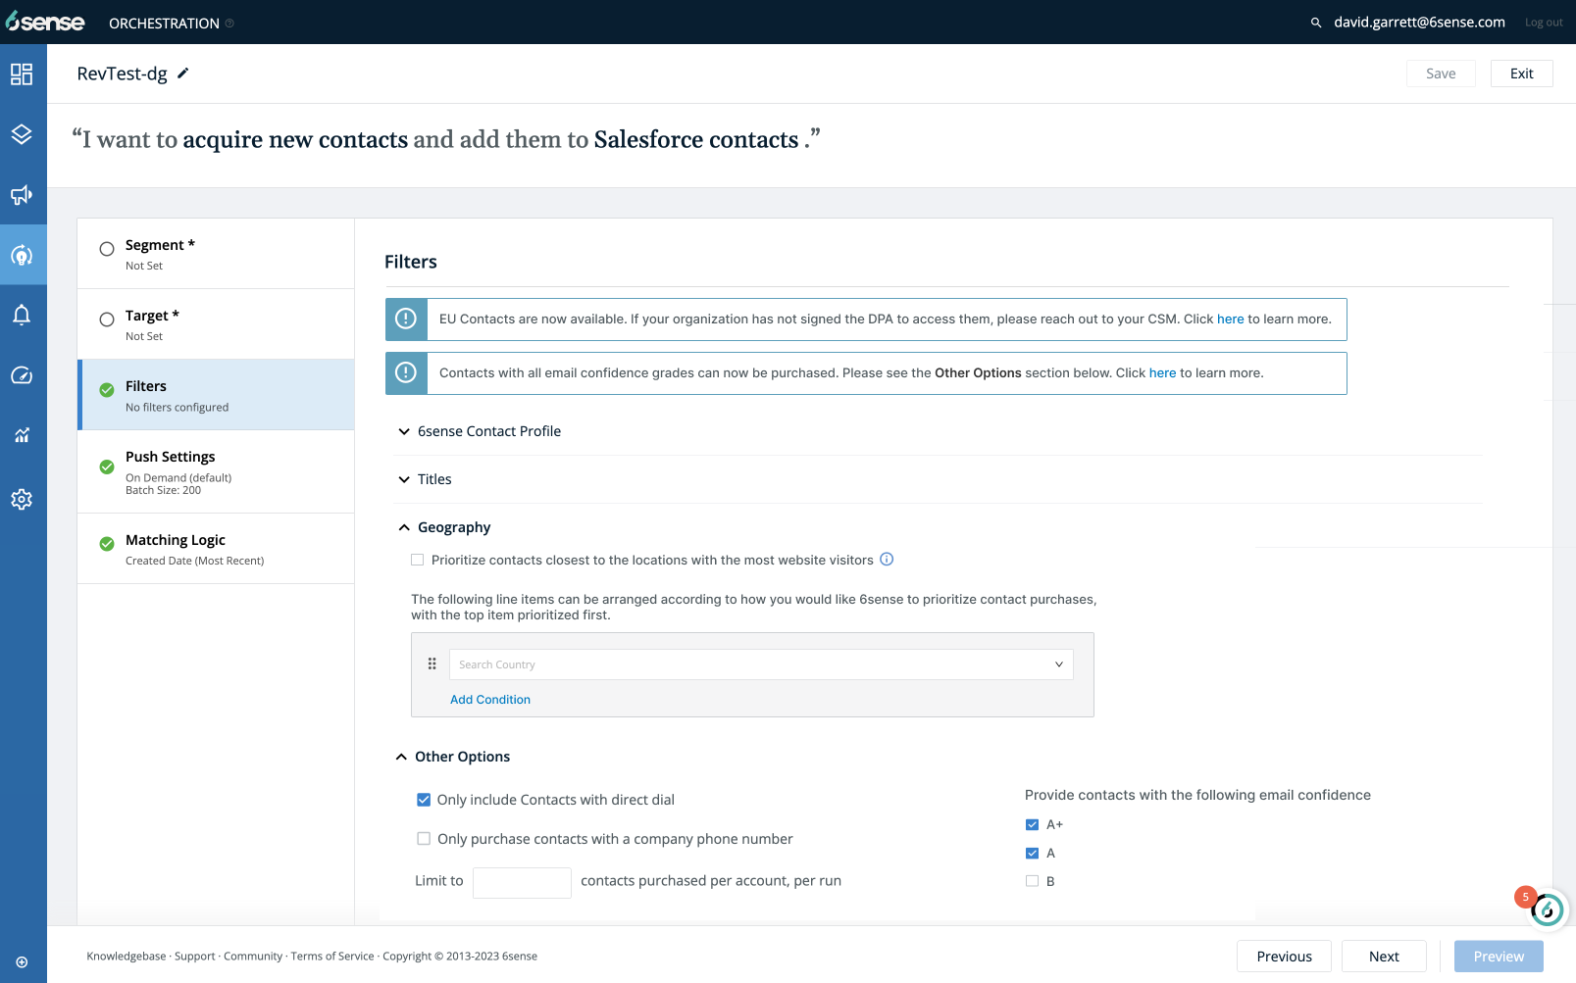This screenshot has height=983, width=1576.
Task: Click 'here' link in email confidence banner
Action: coord(1162,373)
